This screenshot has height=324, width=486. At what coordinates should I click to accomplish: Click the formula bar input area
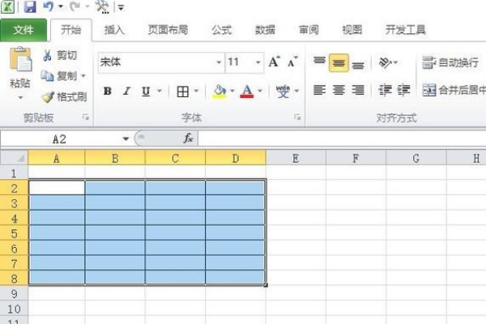[342, 139]
